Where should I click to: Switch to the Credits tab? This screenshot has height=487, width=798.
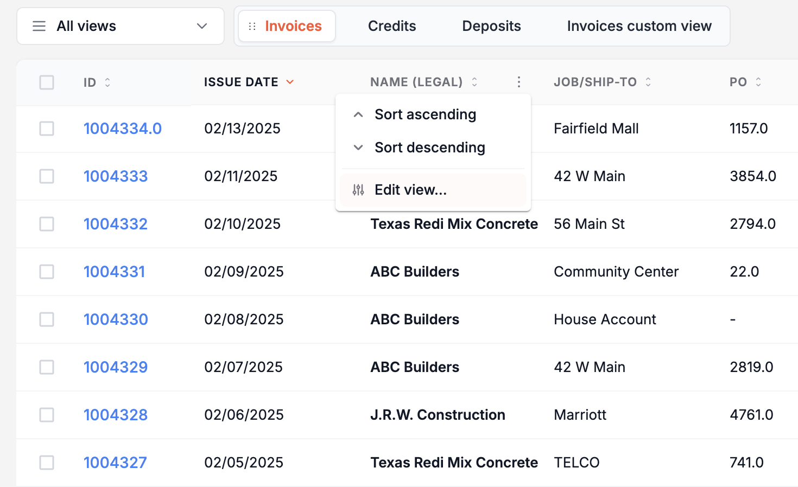coord(392,26)
